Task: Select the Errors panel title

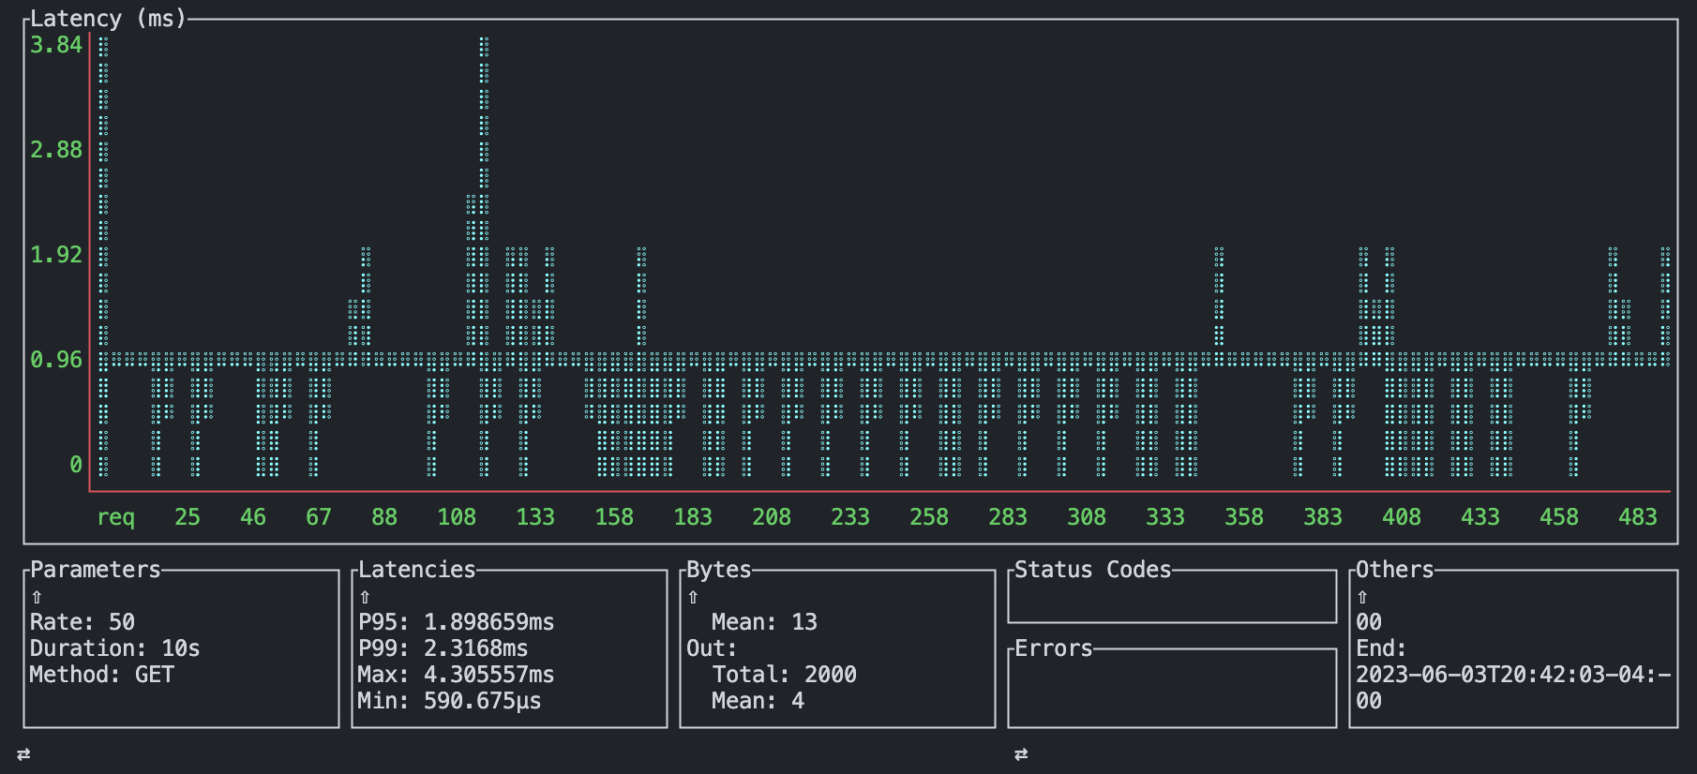Action: point(1054,648)
